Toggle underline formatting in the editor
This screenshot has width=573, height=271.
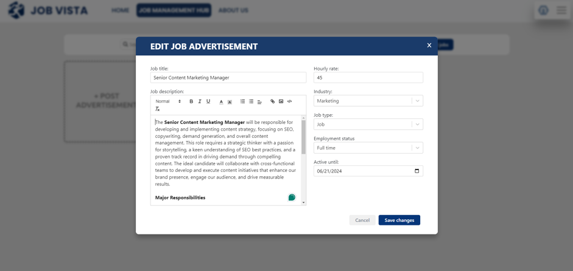[208, 101]
